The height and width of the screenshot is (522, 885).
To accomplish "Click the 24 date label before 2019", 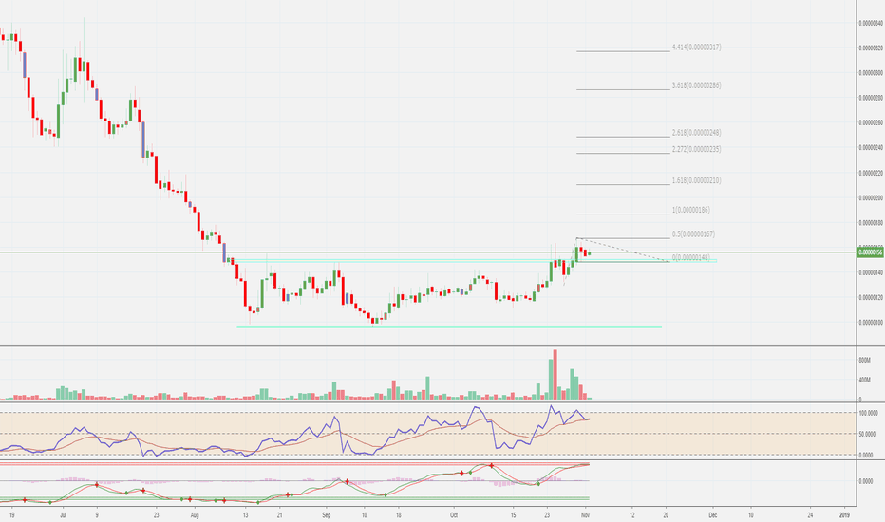I will pyautogui.click(x=810, y=515).
